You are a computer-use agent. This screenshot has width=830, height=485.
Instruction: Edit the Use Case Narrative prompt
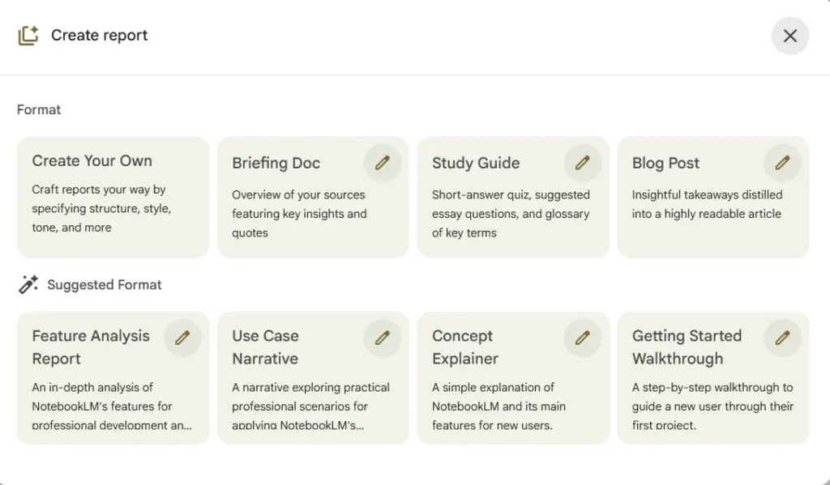pyautogui.click(x=383, y=337)
